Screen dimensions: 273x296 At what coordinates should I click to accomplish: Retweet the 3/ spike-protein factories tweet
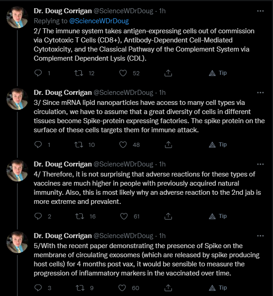(x=79, y=145)
